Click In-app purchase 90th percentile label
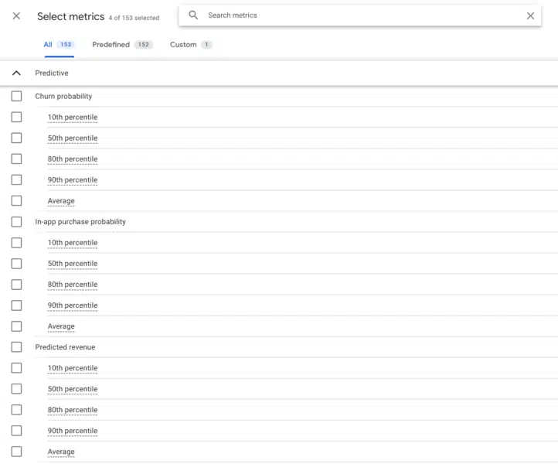This screenshot has height=464, width=558. point(73,305)
